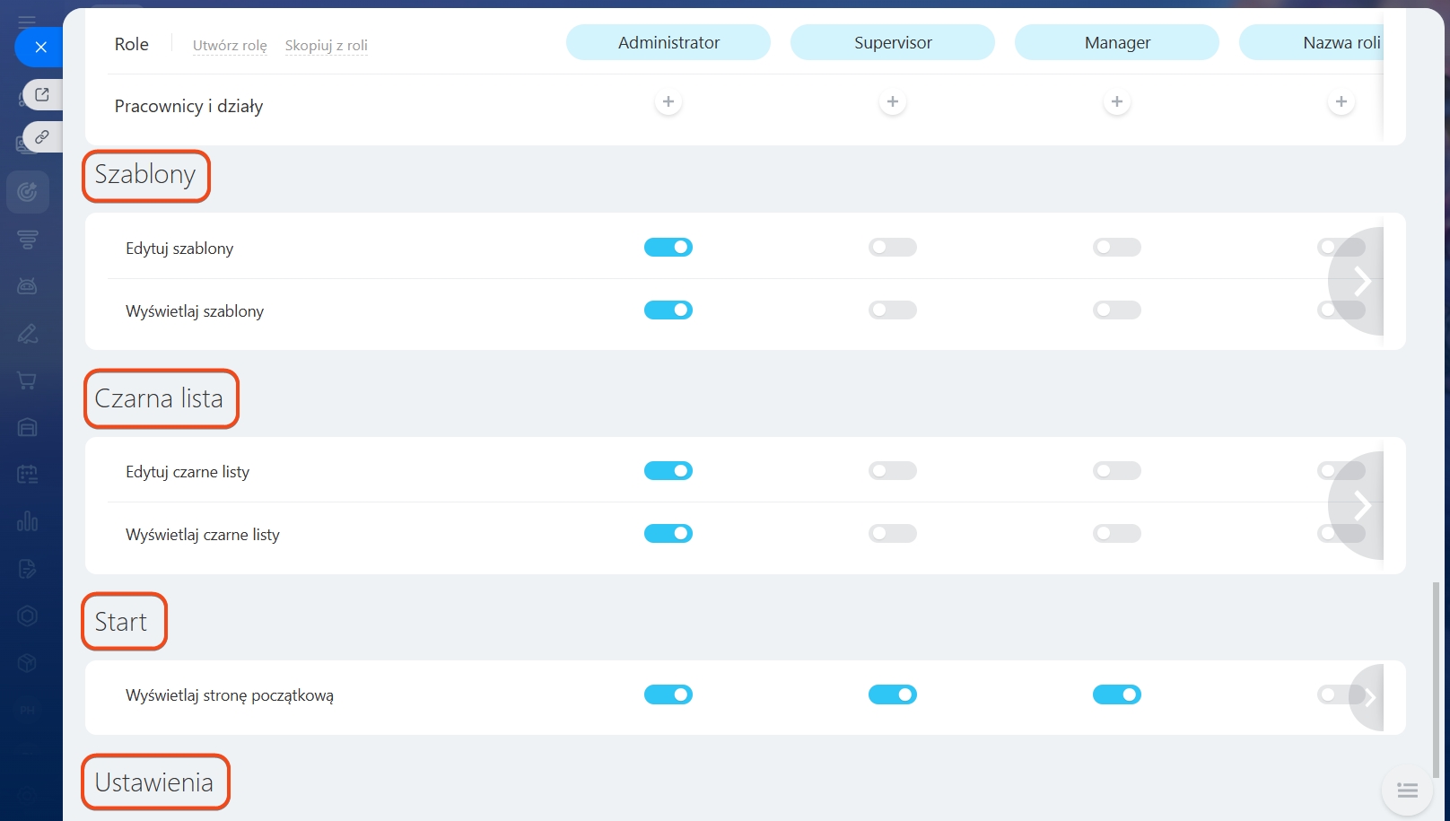The image size is (1450, 821).
Task: Select the Manager role header
Action: [x=1117, y=42]
